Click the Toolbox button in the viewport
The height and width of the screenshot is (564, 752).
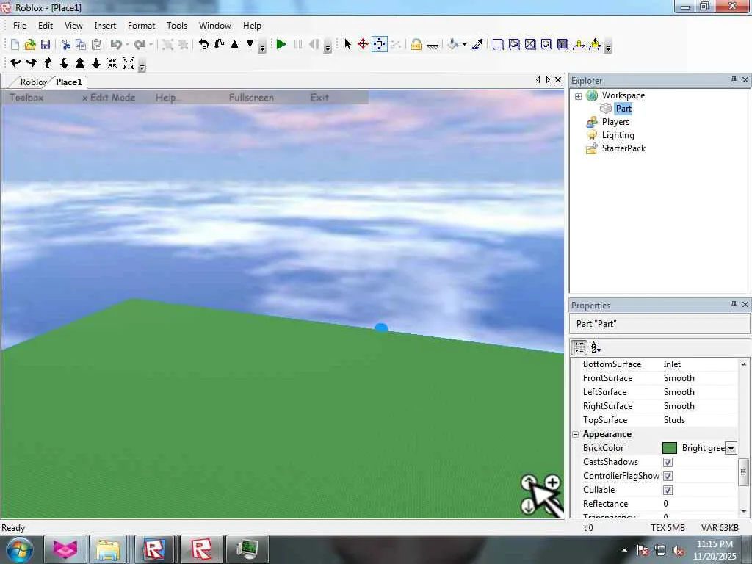click(x=26, y=98)
